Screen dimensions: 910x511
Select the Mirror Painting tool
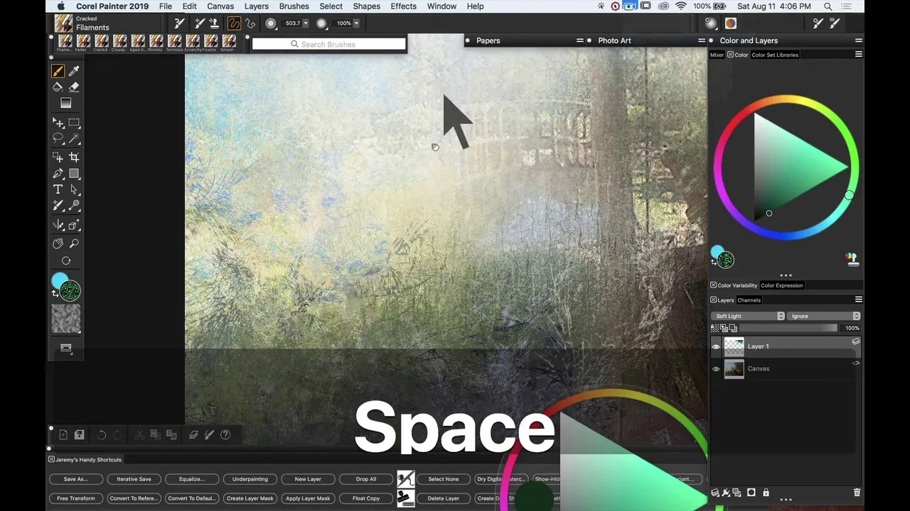(x=58, y=226)
